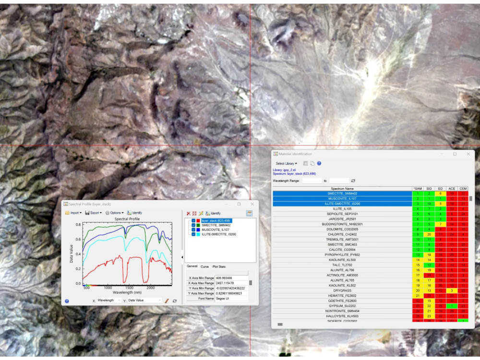The width and height of the screenshot is (480, 360).
Task: Select the KAOLINITE_KL500 row
Action: 342,260
